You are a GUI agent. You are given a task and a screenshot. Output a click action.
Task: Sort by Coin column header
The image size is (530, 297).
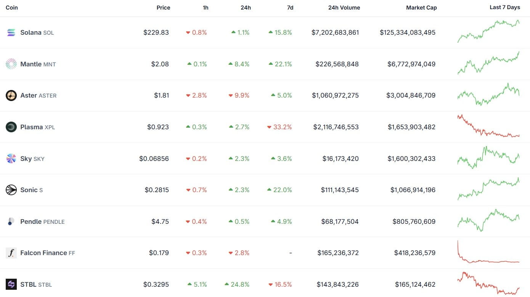pyautogui.click(x=12, y=8)
